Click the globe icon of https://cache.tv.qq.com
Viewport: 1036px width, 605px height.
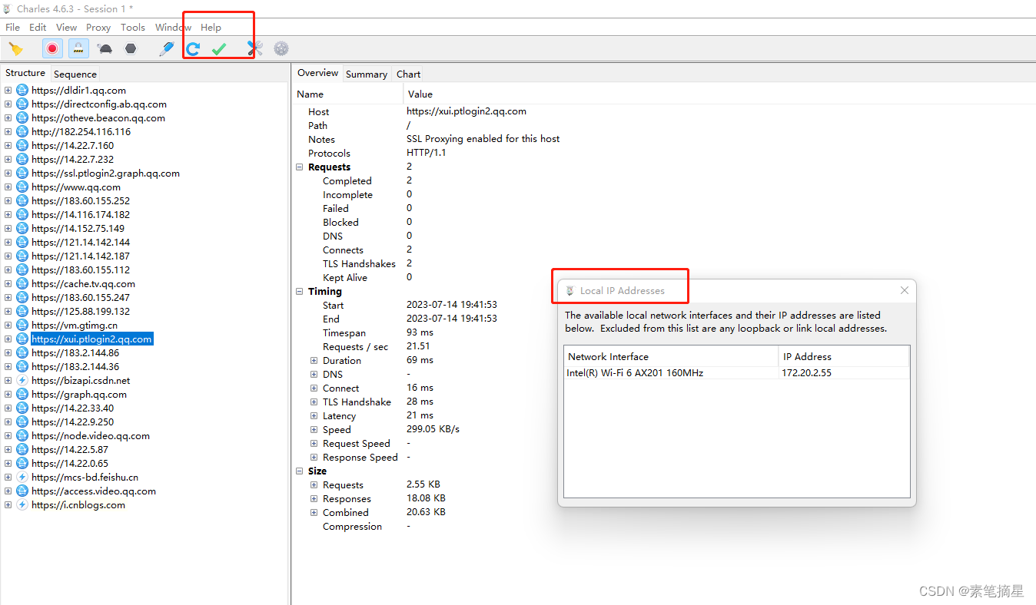pyautogui.click(x=22, y=283)
